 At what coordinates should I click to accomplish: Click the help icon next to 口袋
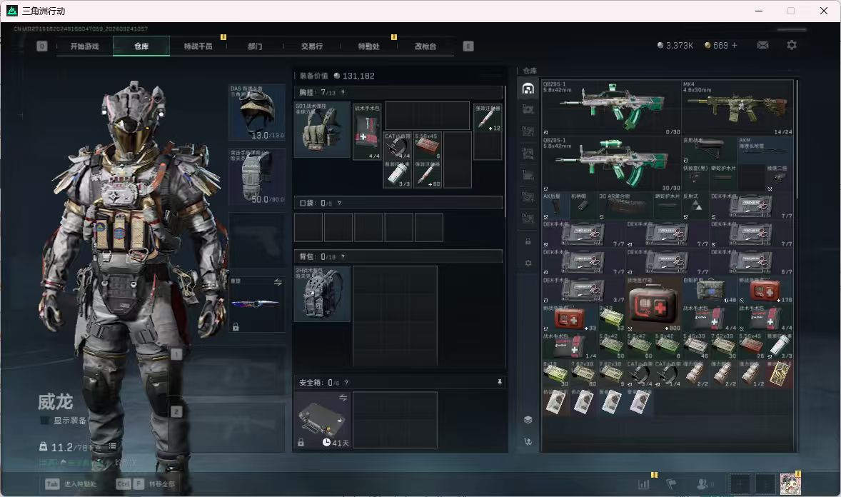click(x=339, y=203)
